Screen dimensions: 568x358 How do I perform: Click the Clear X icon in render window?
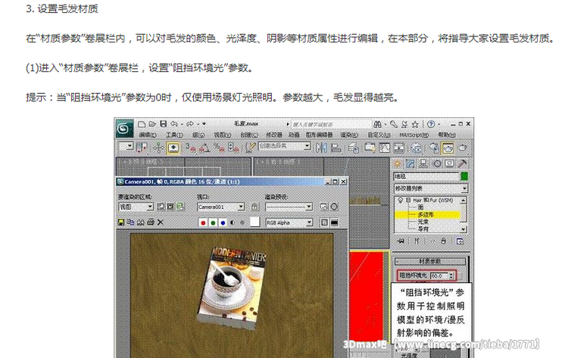pyautogui.click(x=161, y=223)
